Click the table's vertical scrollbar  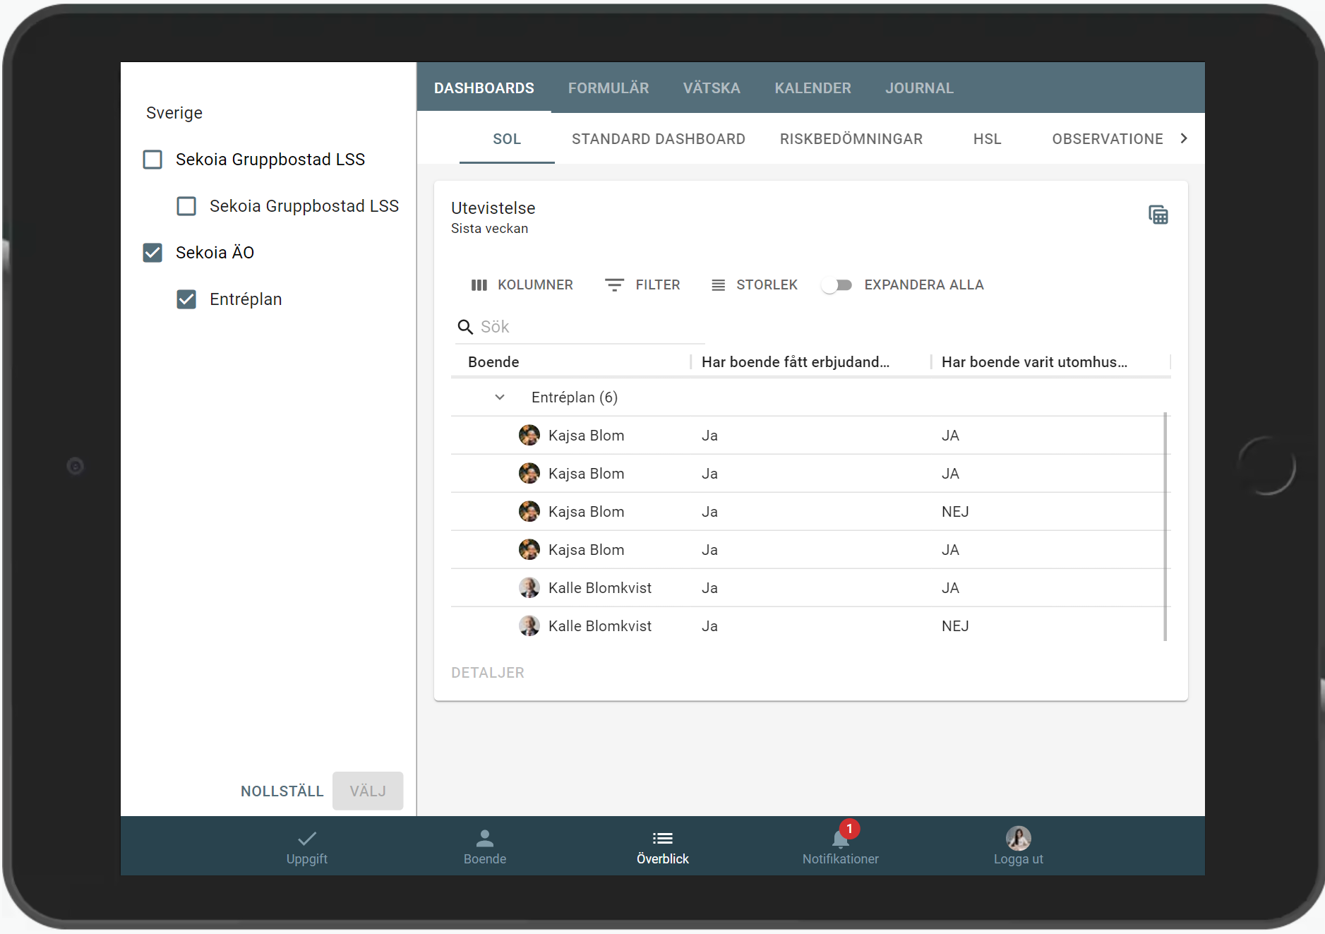(1165, 527)
